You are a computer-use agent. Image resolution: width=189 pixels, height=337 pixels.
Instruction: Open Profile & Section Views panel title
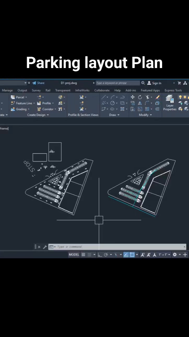click(x=83, y=115)
